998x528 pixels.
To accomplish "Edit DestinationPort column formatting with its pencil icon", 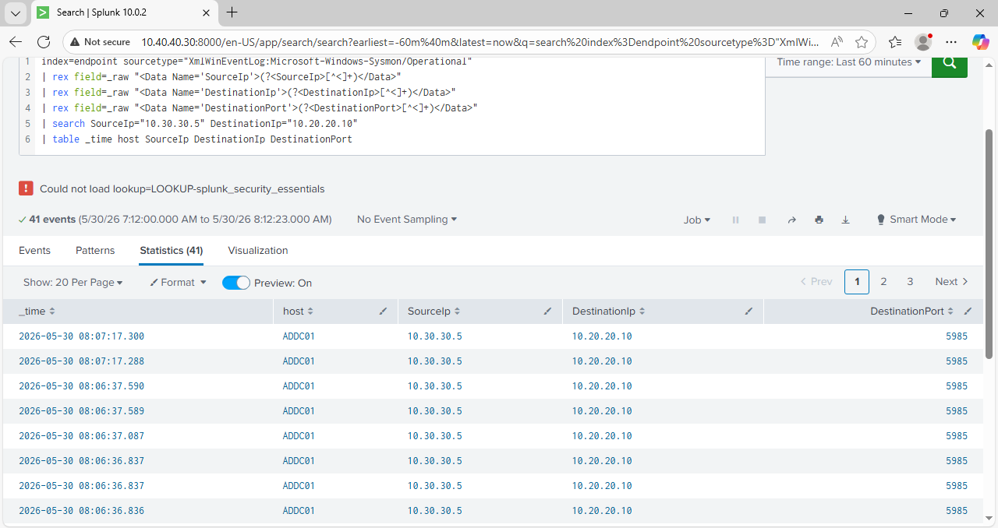I will coord(968,311).
